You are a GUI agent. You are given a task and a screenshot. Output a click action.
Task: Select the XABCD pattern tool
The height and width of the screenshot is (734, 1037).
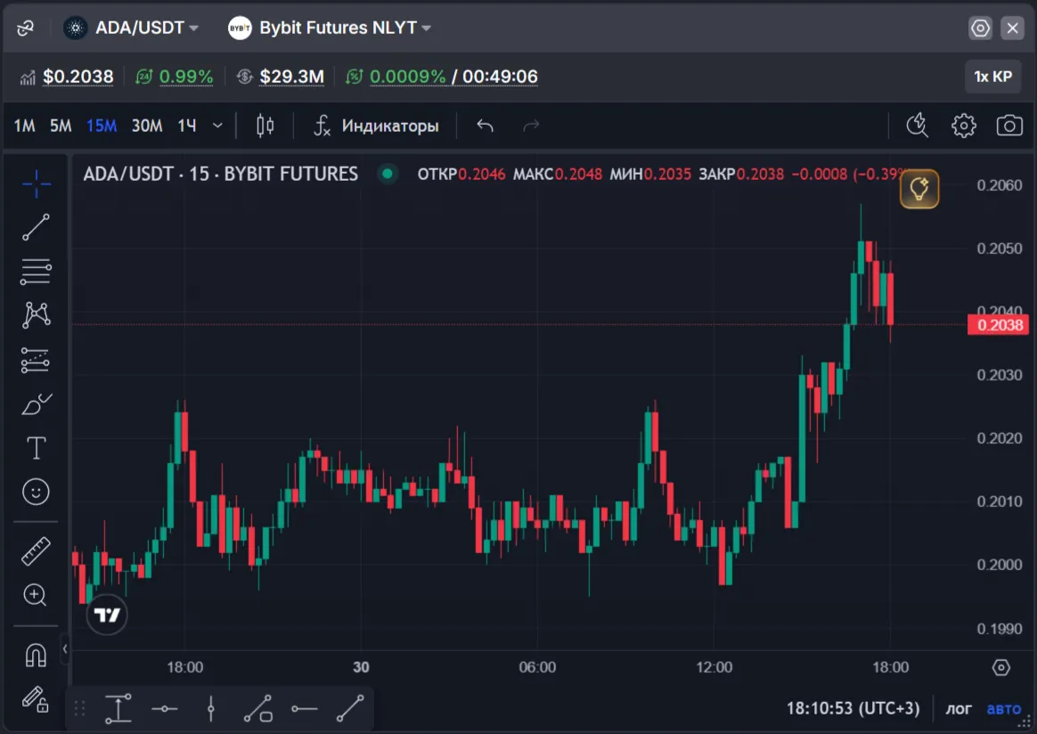point(36,314)
